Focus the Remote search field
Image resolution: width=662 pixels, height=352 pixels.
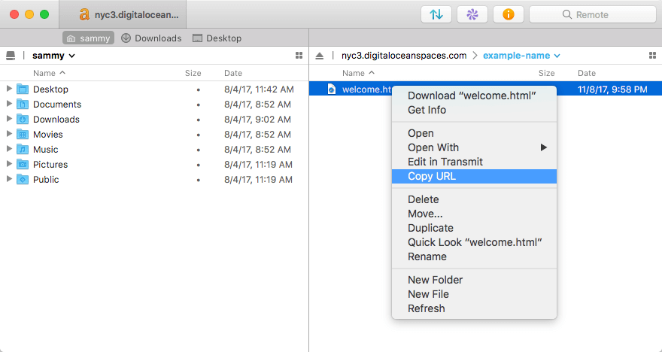tap(592, 14)
